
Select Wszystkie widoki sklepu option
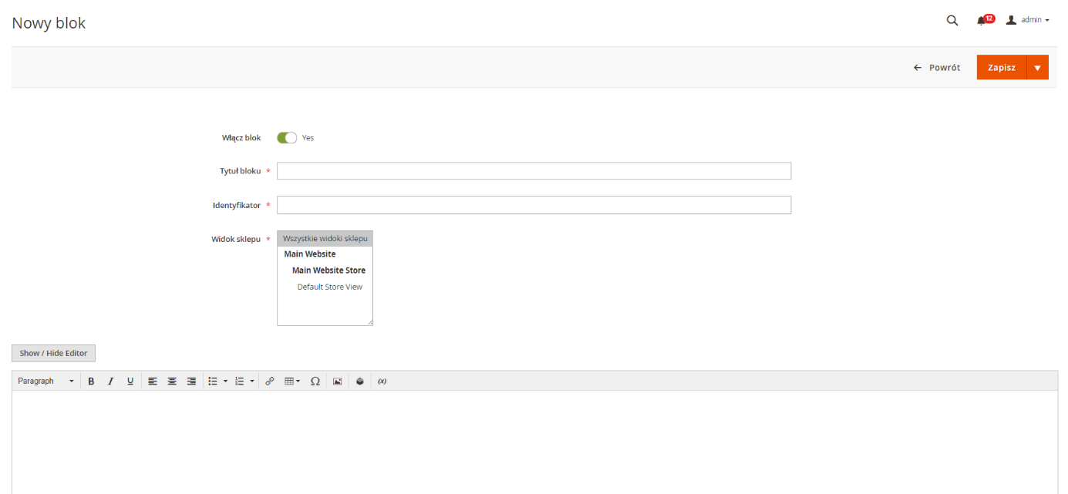coord(325,239)
